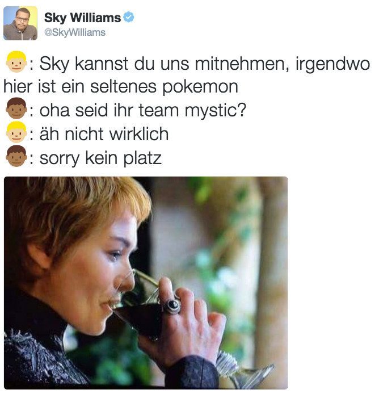Open the Sky Williams display name link
The height and width of the screenshot is (394, 375).
(x=82, y=18)
